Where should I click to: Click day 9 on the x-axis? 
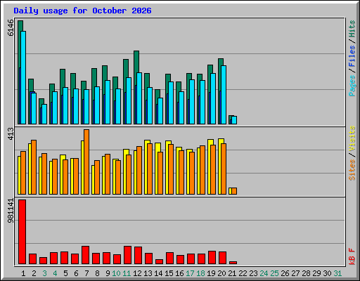click(108, 273)
